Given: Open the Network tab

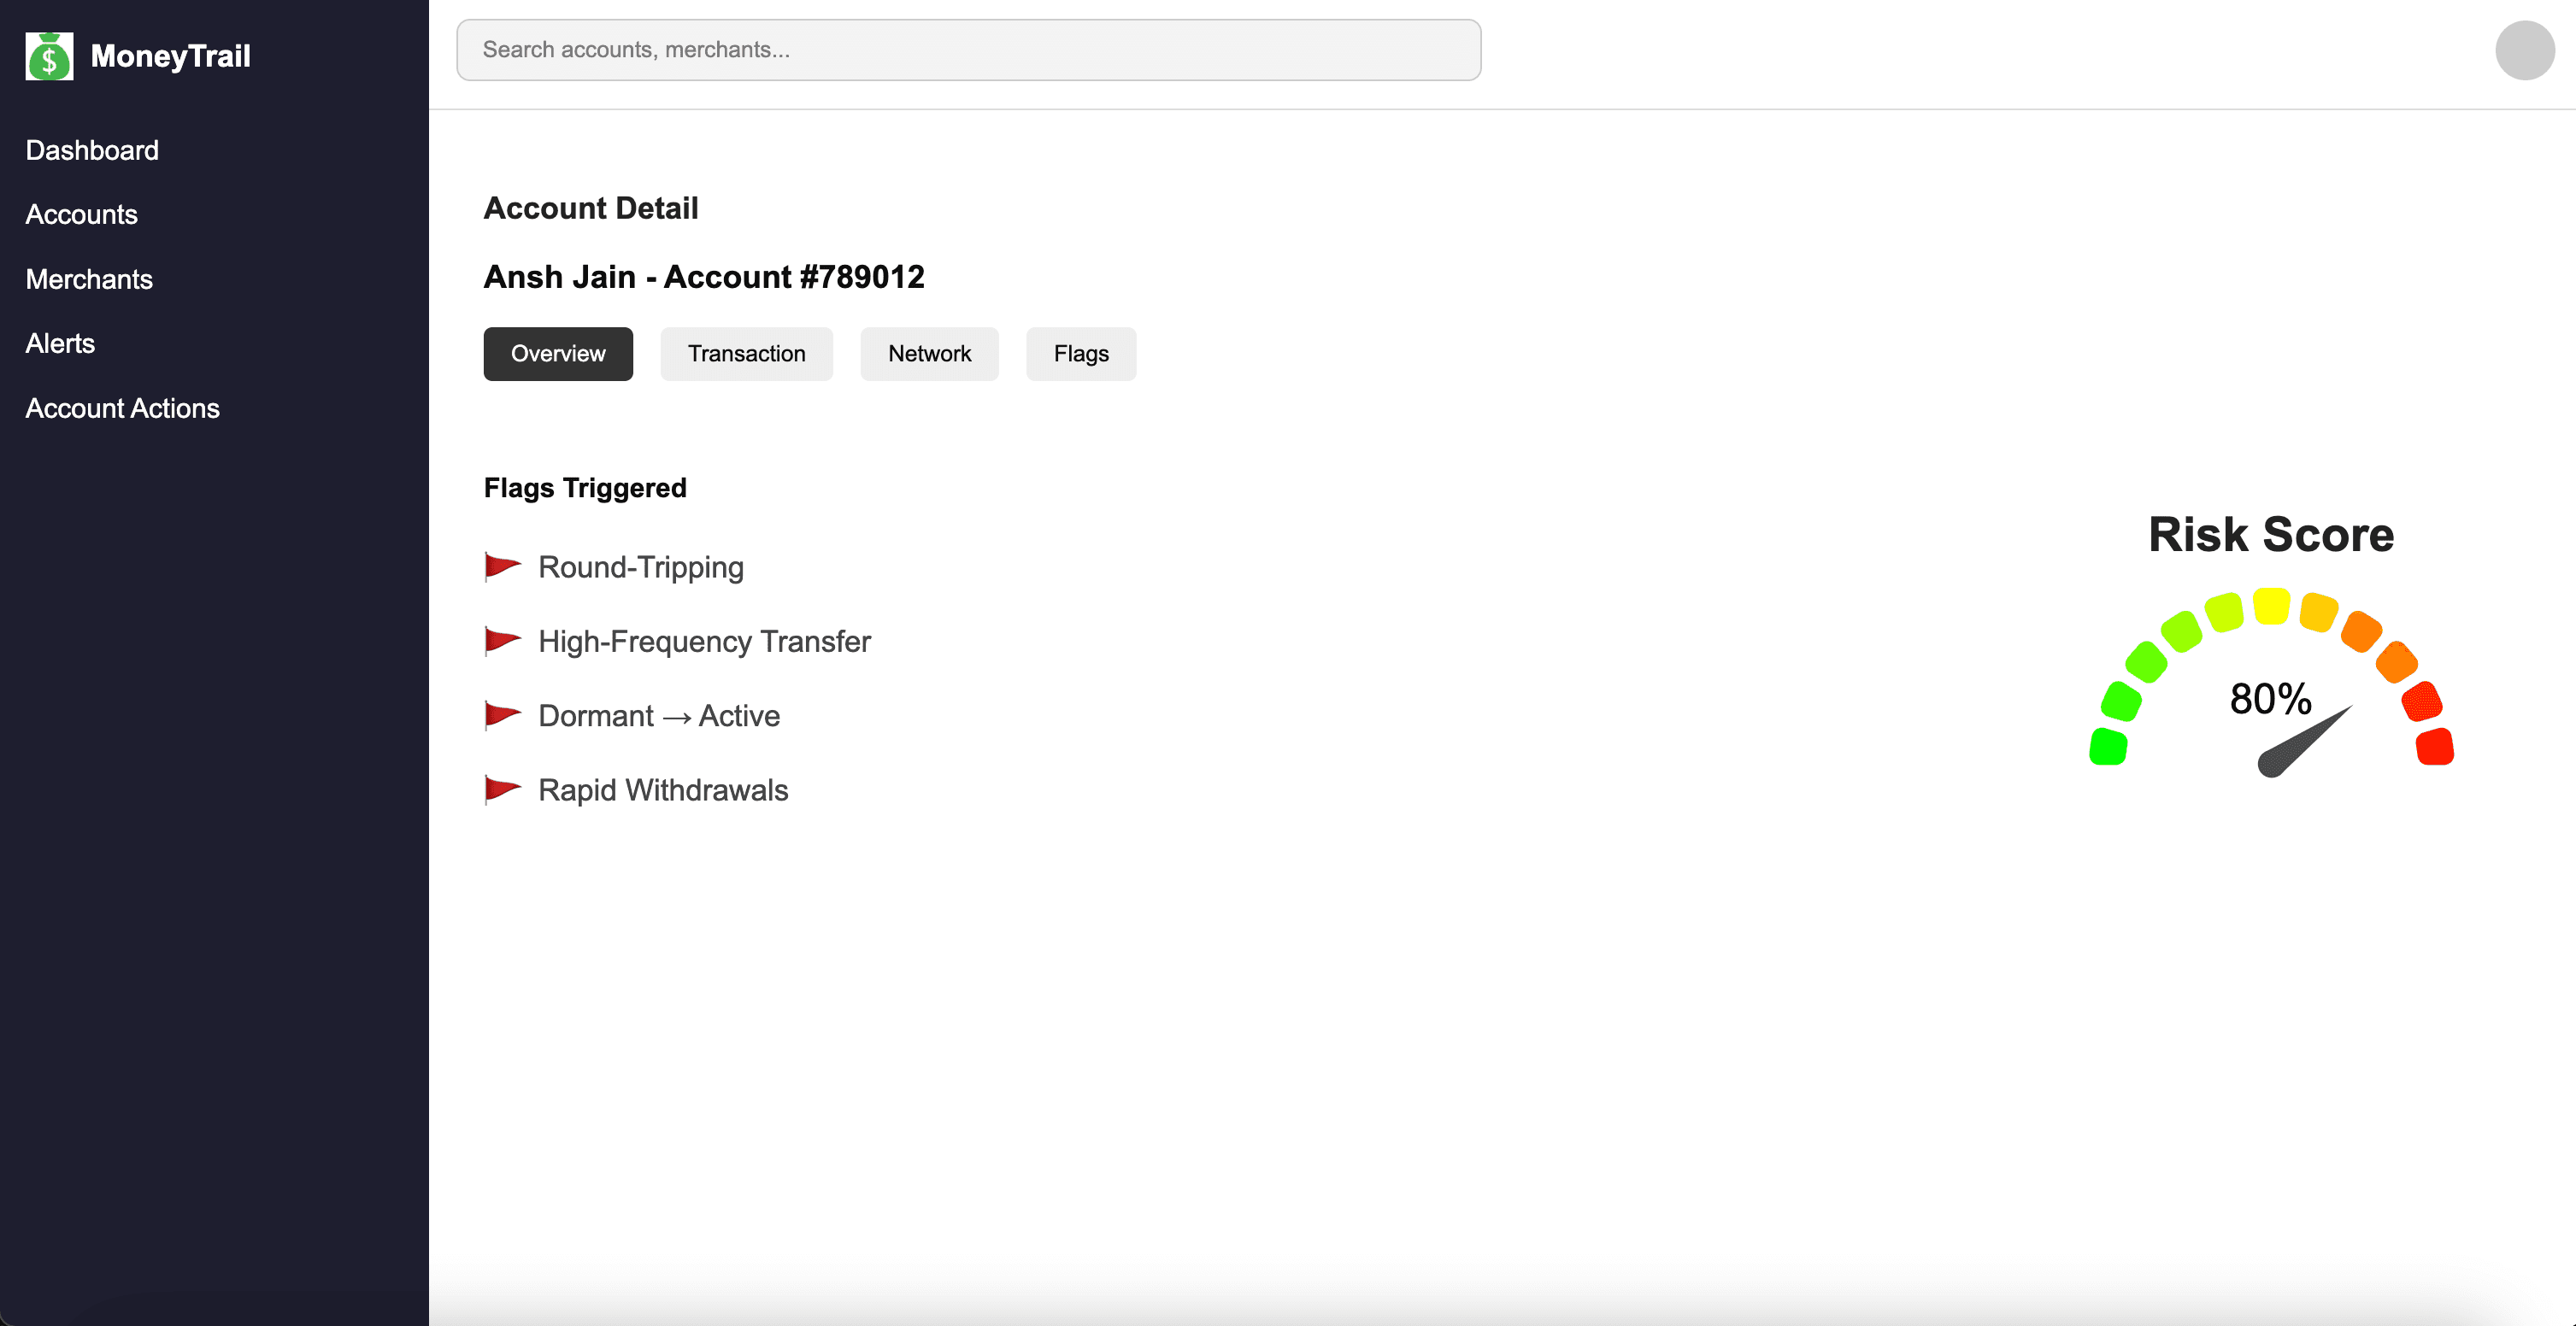Looking at the screenshot, I should point(929,353).
